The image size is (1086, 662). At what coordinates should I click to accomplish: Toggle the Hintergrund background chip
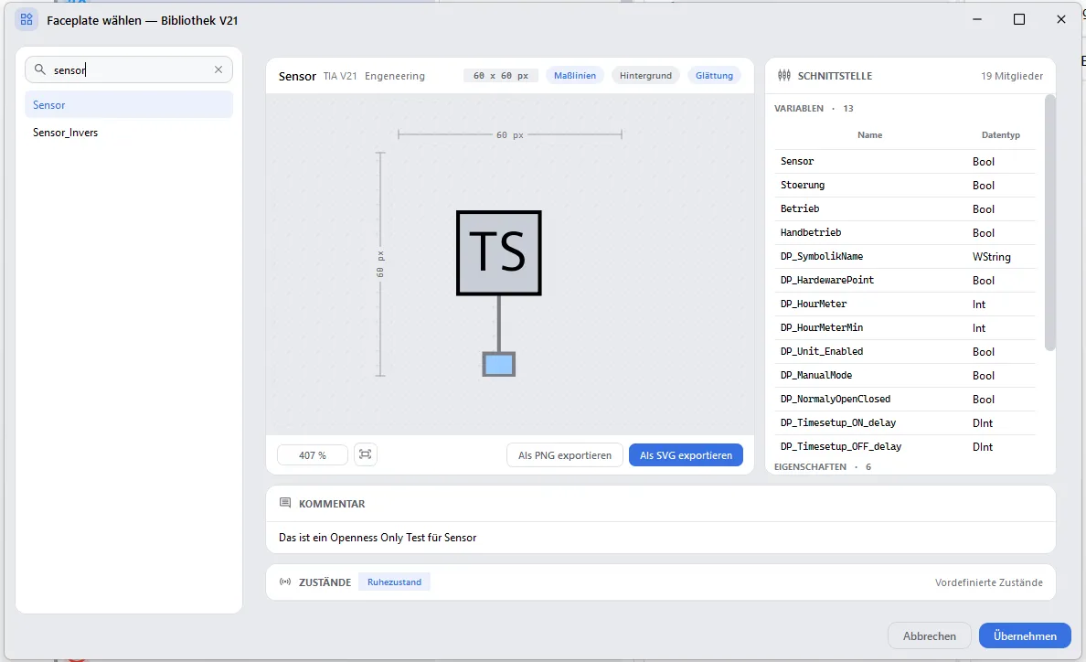click(645, 76)
